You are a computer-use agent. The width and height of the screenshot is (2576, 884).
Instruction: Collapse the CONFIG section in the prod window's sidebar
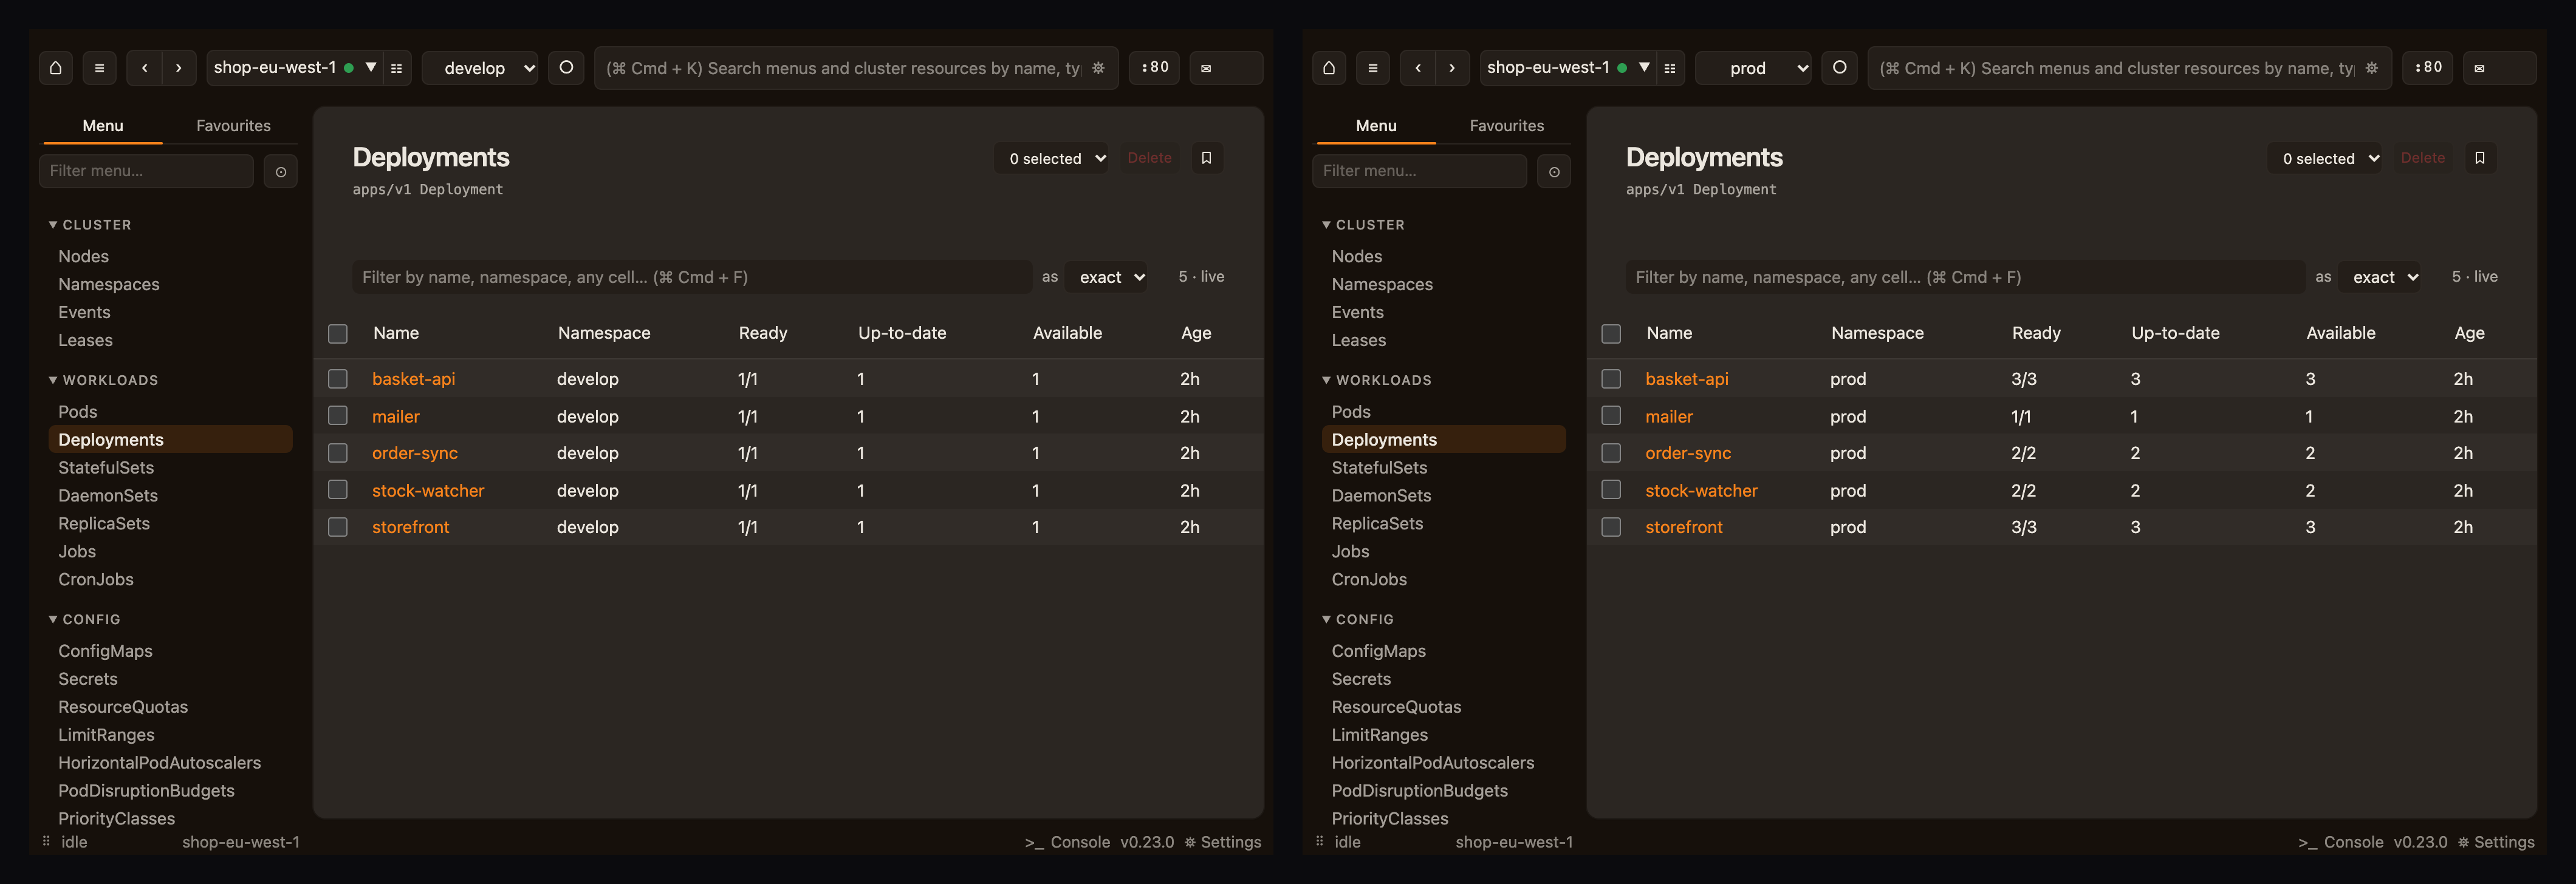pos(1358,619)
